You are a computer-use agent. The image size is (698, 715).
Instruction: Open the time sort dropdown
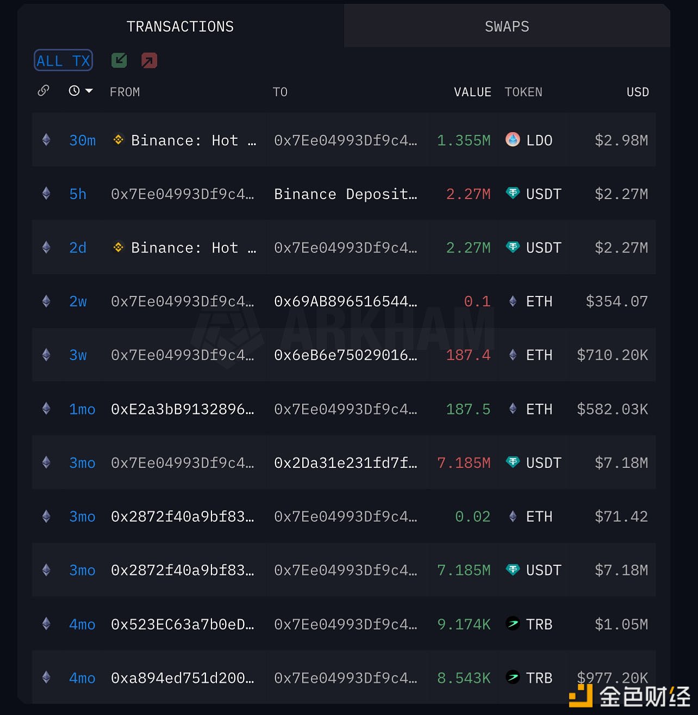click(80, 91)
